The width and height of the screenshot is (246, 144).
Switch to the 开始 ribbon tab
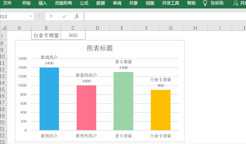tap(26, 3)
